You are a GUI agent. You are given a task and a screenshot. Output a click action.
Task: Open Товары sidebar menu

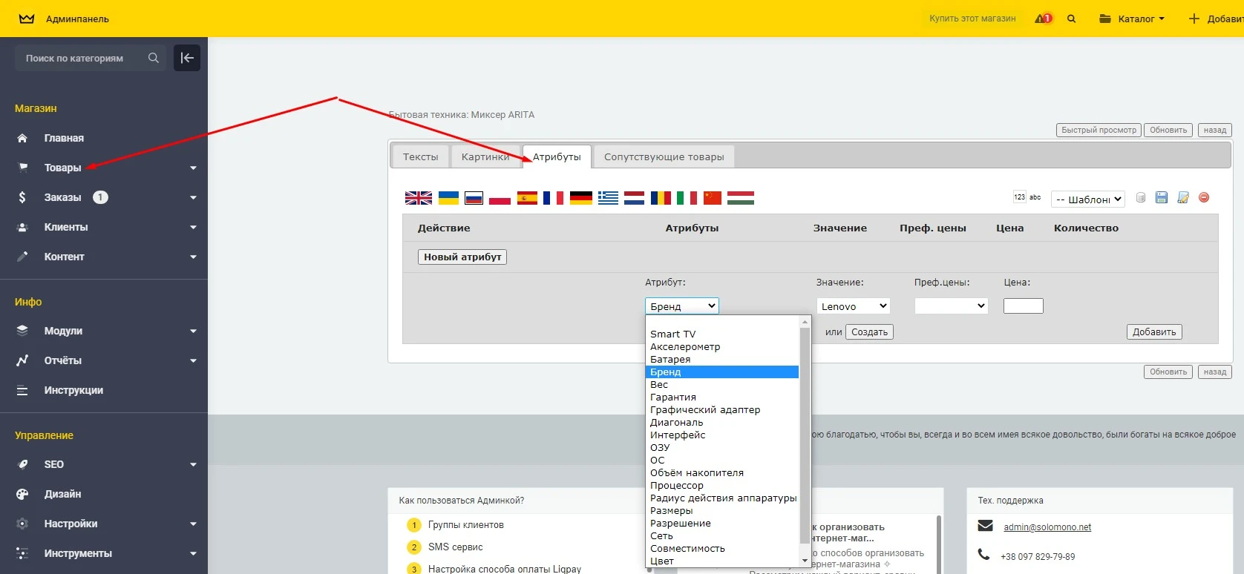[x=62, y=168]
